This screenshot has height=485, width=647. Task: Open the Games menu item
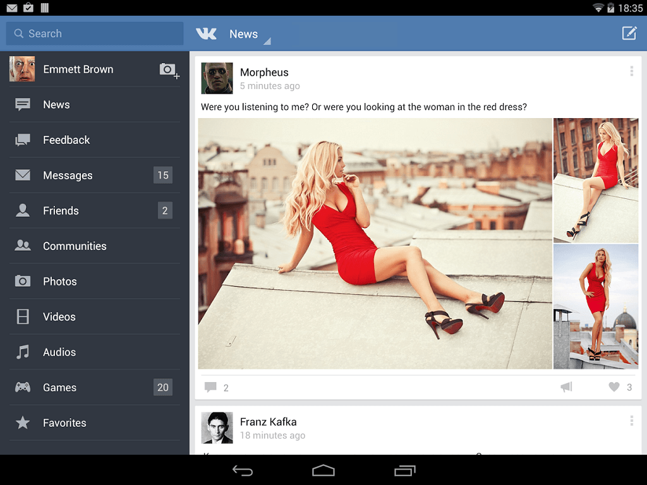(x=59, y=388)
